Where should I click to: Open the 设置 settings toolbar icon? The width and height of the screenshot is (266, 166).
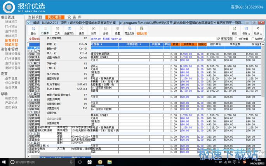[117, 30]
